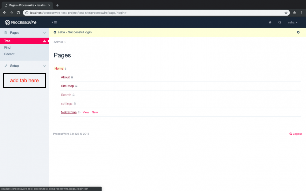Open the seba user dropdown
The width and height of the screenshot is (306, 191).
pos(292,22)
